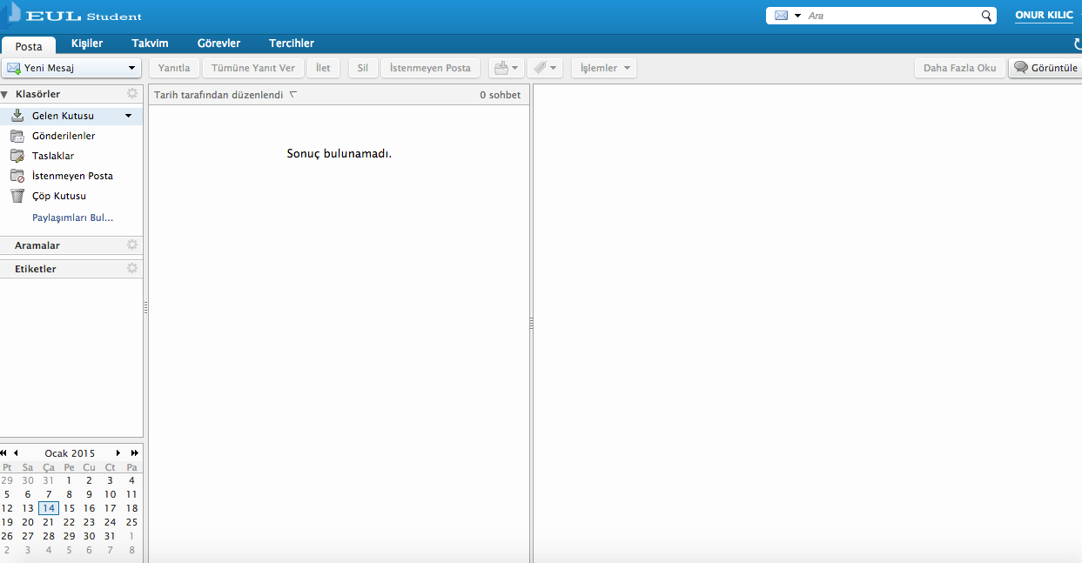Click the Gelen Kutusu inbox icon
1082x563 pixels.
[x=17, y=115]
